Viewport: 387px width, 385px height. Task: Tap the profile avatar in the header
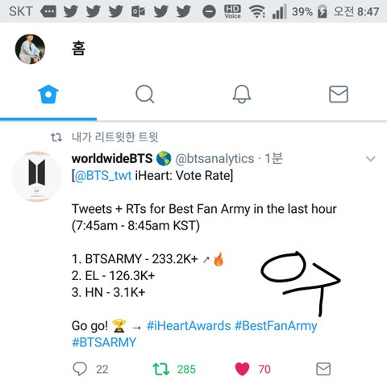[x=30, y=49]
